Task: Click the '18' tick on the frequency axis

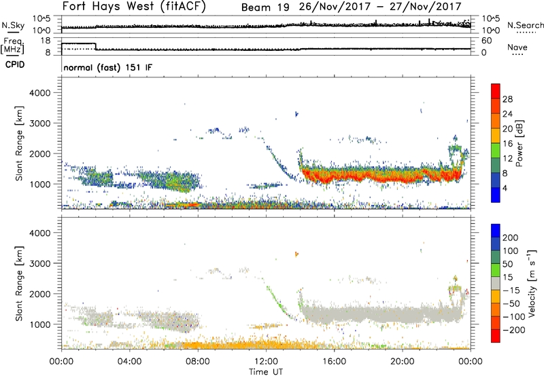Action: 46,41
